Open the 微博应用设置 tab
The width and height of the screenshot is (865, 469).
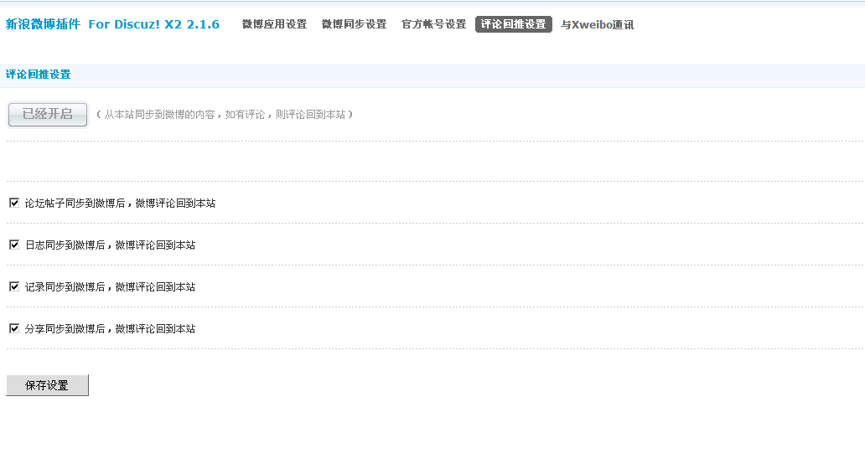(x=274, y=24)
